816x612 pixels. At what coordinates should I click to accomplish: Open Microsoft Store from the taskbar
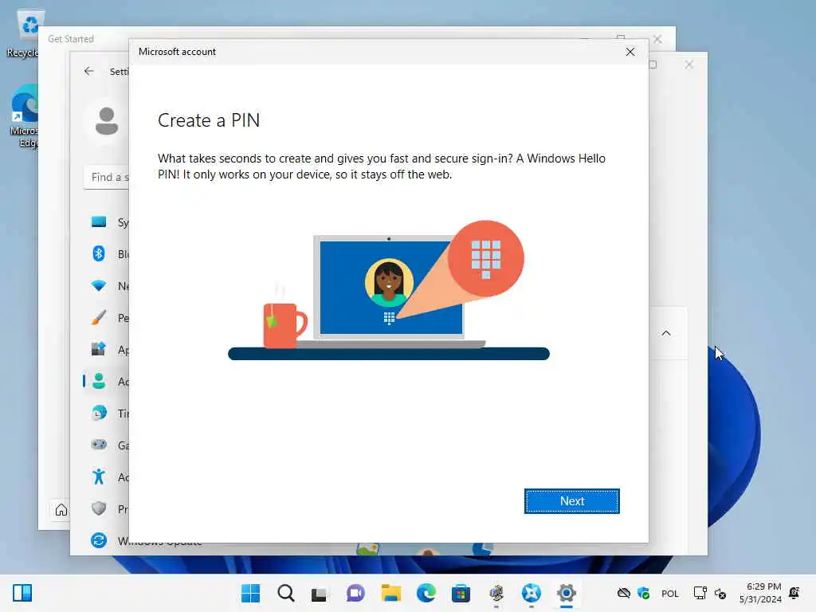[461, 593]
